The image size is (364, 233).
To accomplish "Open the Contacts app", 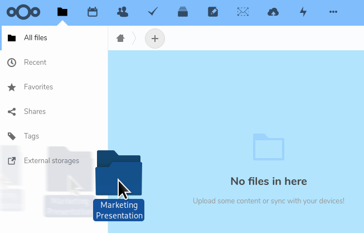I will 123,12.
